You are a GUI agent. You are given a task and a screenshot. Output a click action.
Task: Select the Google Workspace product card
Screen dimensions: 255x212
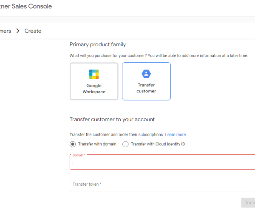pos(94,81)
